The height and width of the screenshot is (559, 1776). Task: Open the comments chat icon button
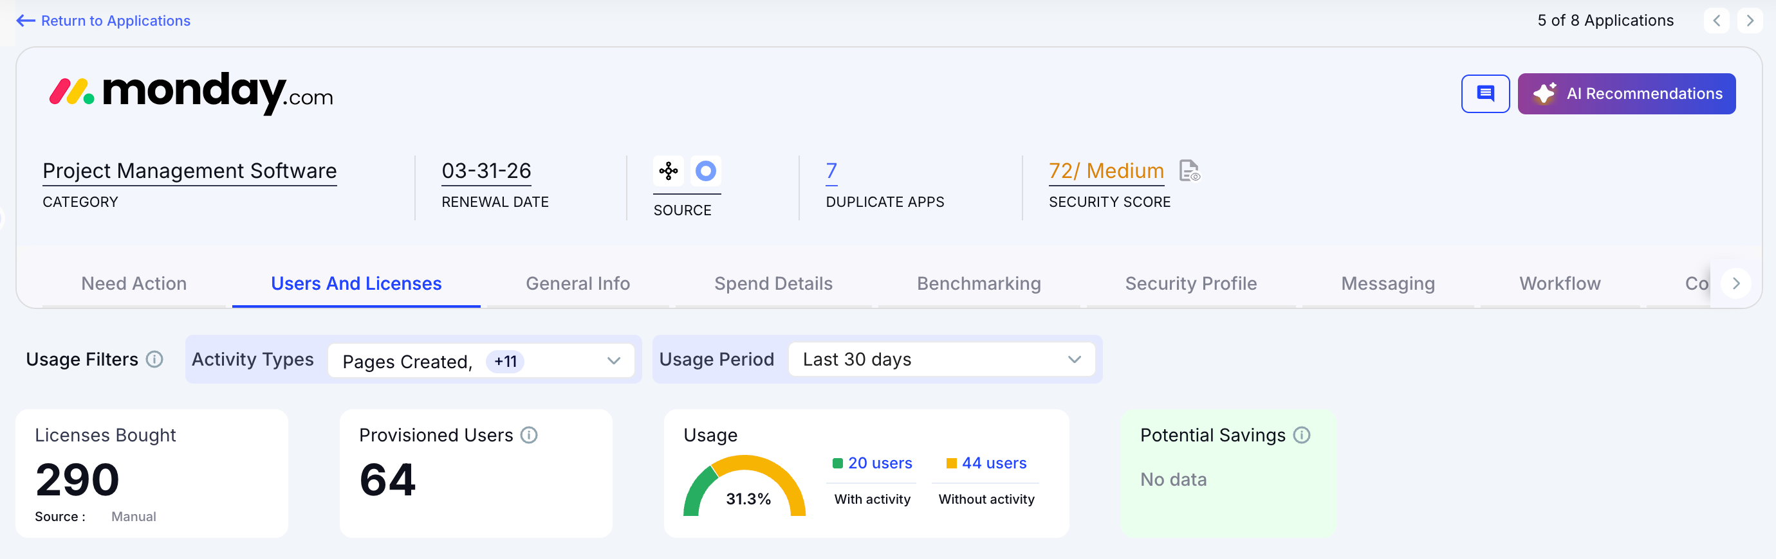click(x=1485, y=94)
